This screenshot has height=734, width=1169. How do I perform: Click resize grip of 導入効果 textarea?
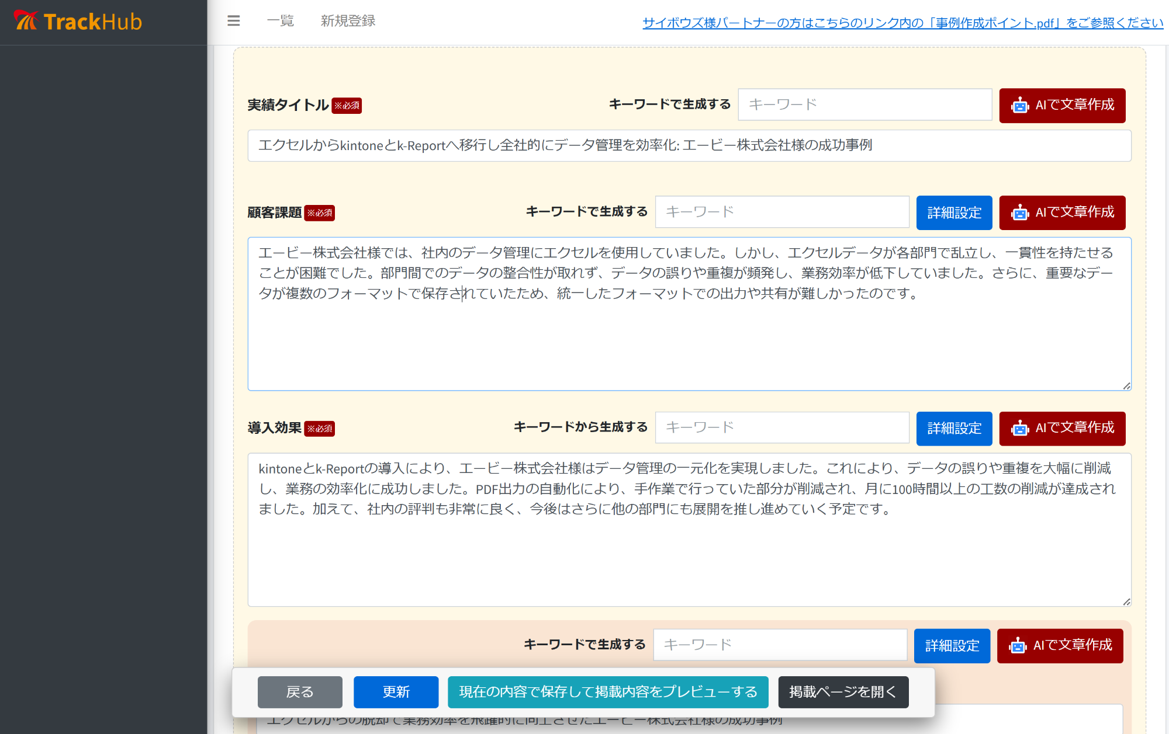(x=1126, y=601)
